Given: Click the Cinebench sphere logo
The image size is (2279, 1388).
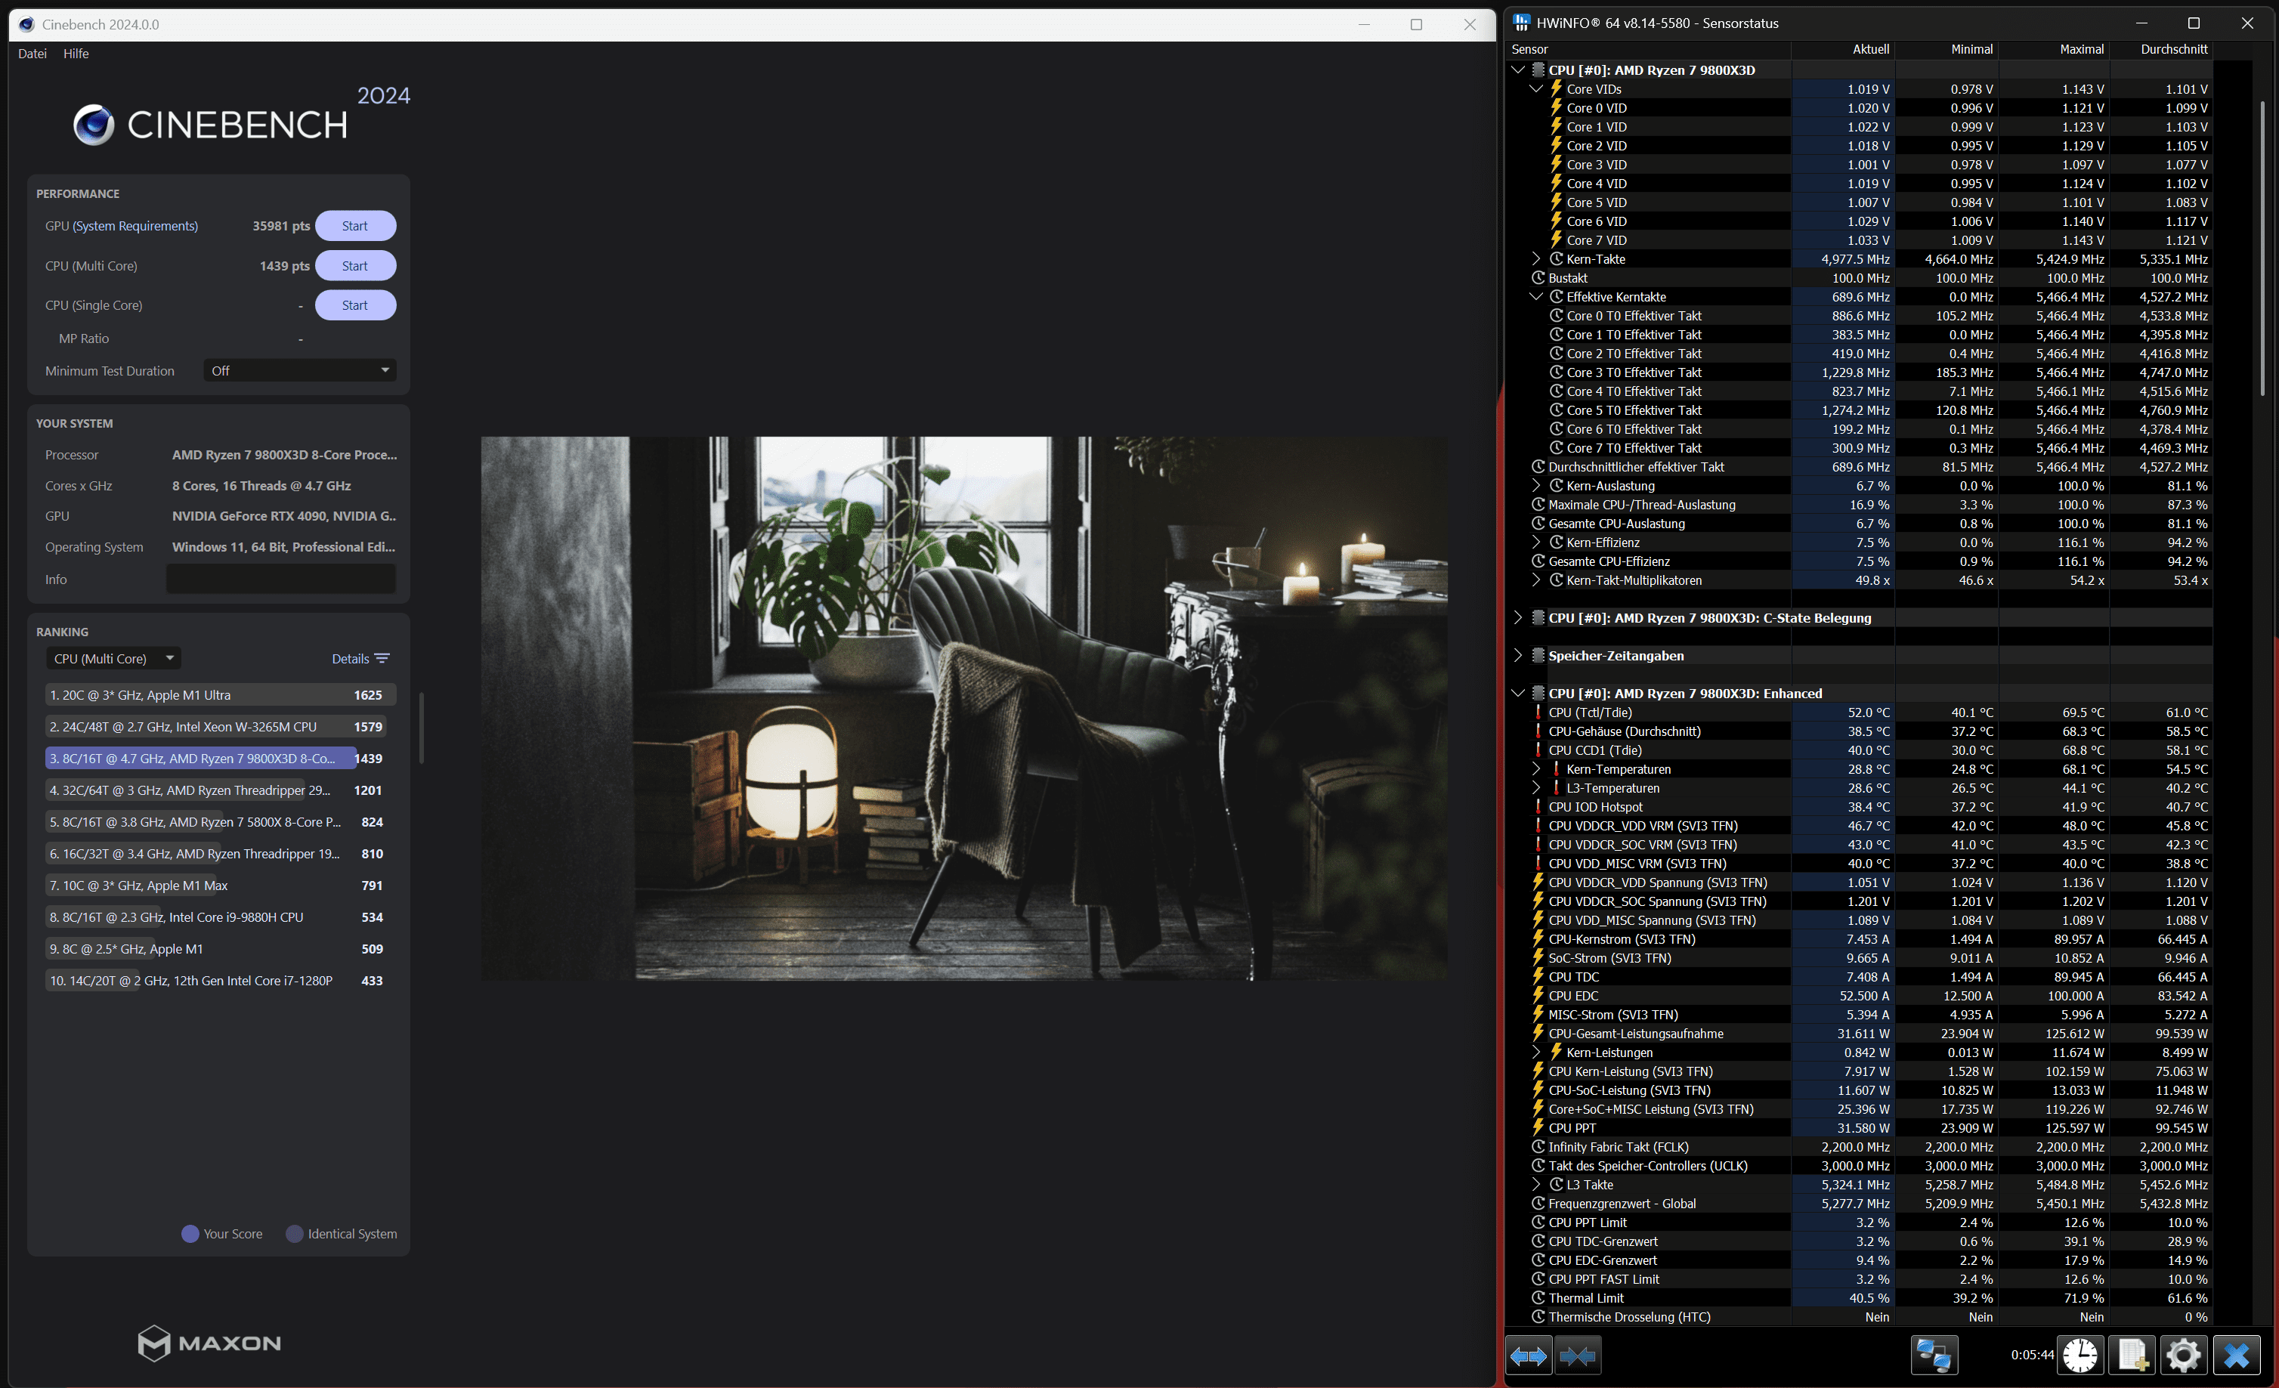Looking at the screenshot, I should pos(94,125).
